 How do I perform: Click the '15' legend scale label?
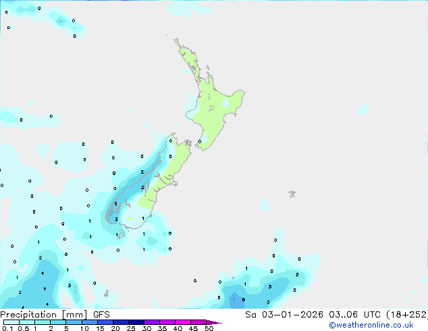100,328
